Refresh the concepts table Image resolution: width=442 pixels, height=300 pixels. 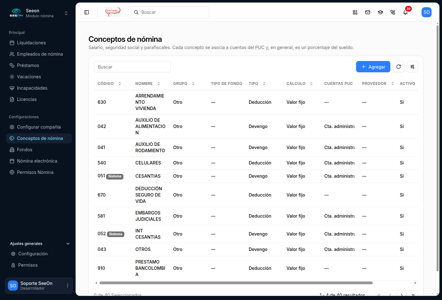pos(399,67)
